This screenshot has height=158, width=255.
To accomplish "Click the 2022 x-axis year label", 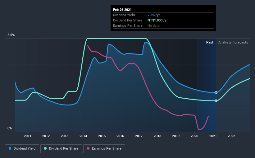I will click(231, 136).
